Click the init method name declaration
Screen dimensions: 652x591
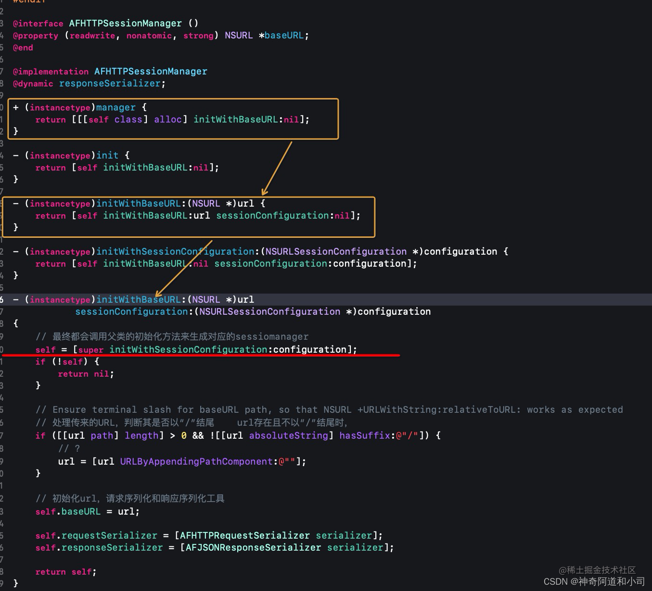pyautogui.click(x=107, y=156)
